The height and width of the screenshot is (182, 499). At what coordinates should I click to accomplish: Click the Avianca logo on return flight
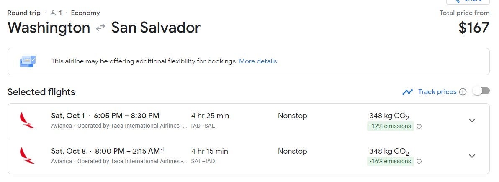coord(27,156)
